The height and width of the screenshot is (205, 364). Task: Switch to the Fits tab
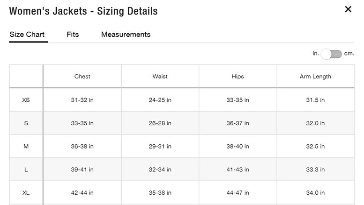click(73, 35)
